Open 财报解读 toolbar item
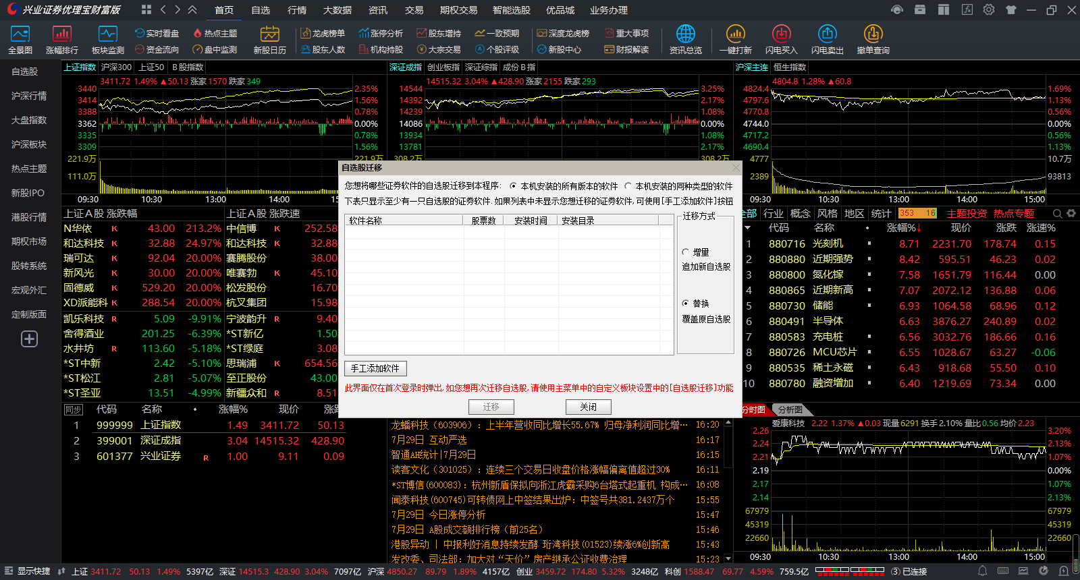The width and height of the screenshot is (1080, 580). tap(626, 49)
